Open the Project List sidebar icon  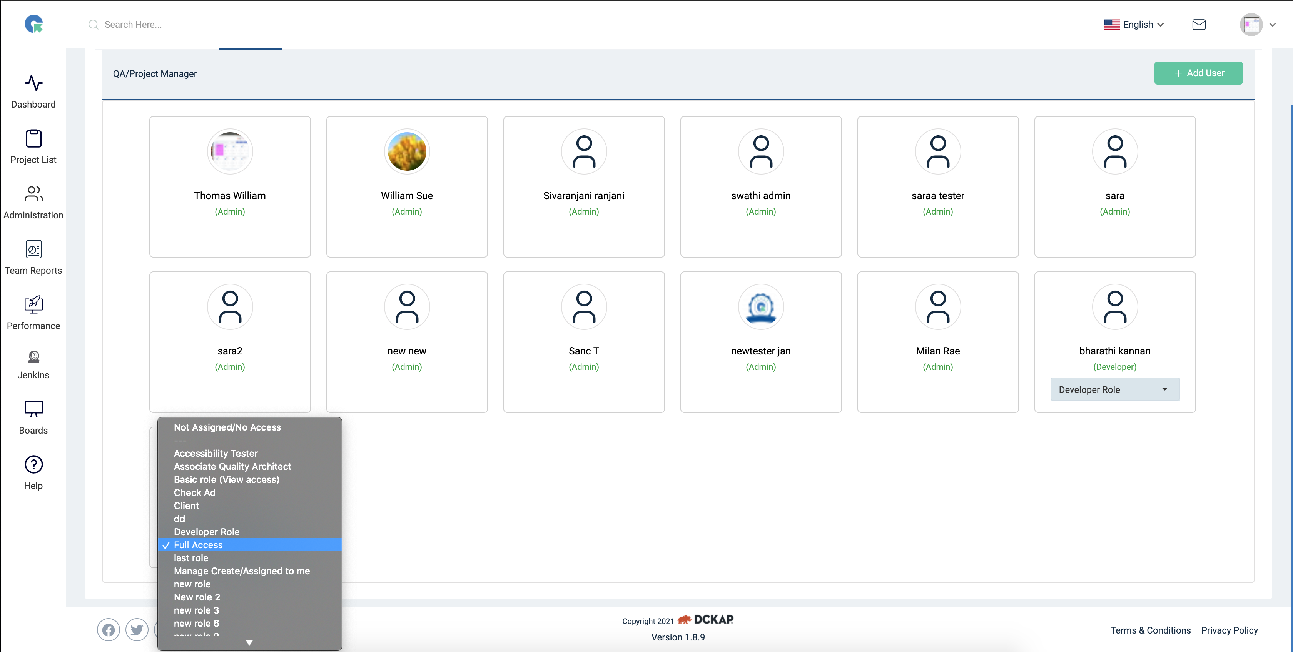click(x=33, y=138)
